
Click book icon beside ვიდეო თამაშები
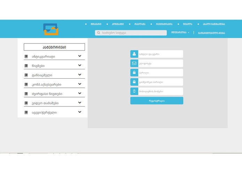26,103
